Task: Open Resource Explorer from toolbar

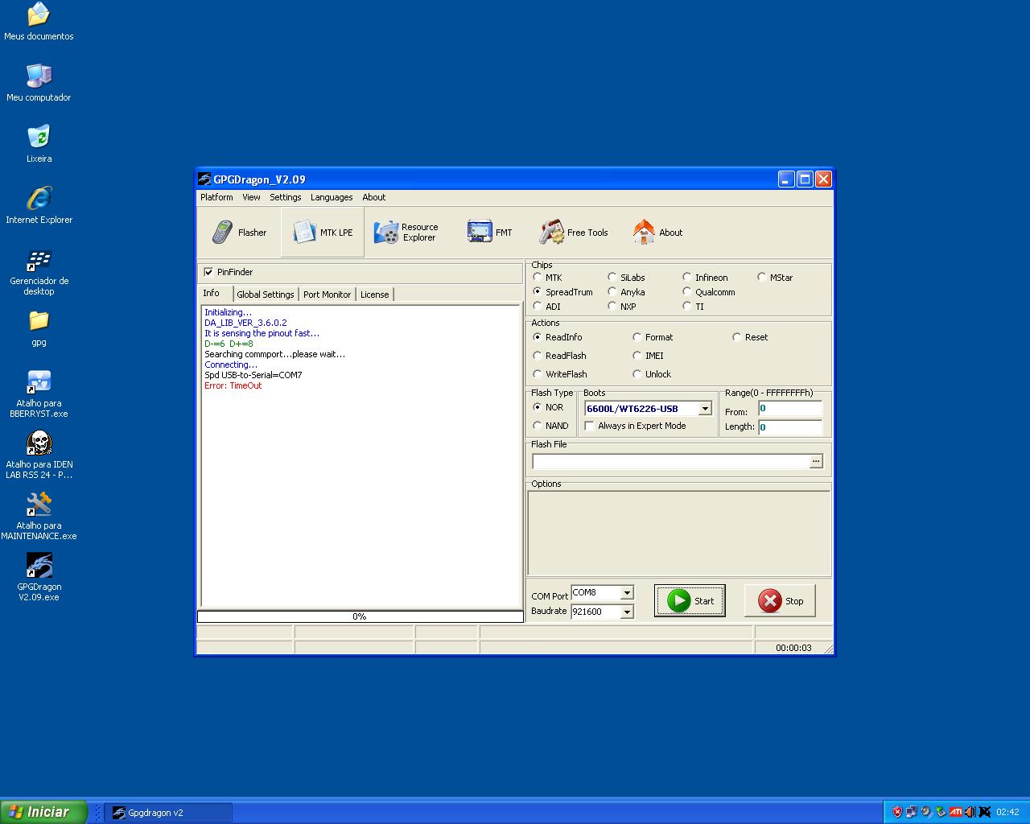Action: [406, 233]
